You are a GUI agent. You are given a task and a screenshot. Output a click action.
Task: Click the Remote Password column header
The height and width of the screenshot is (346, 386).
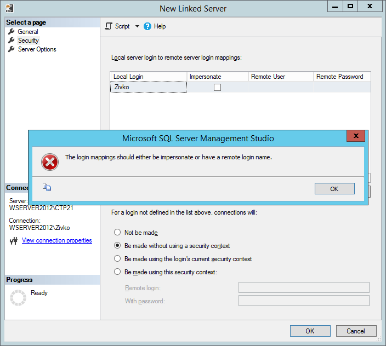pyautogui.click(x=342, y=77)
